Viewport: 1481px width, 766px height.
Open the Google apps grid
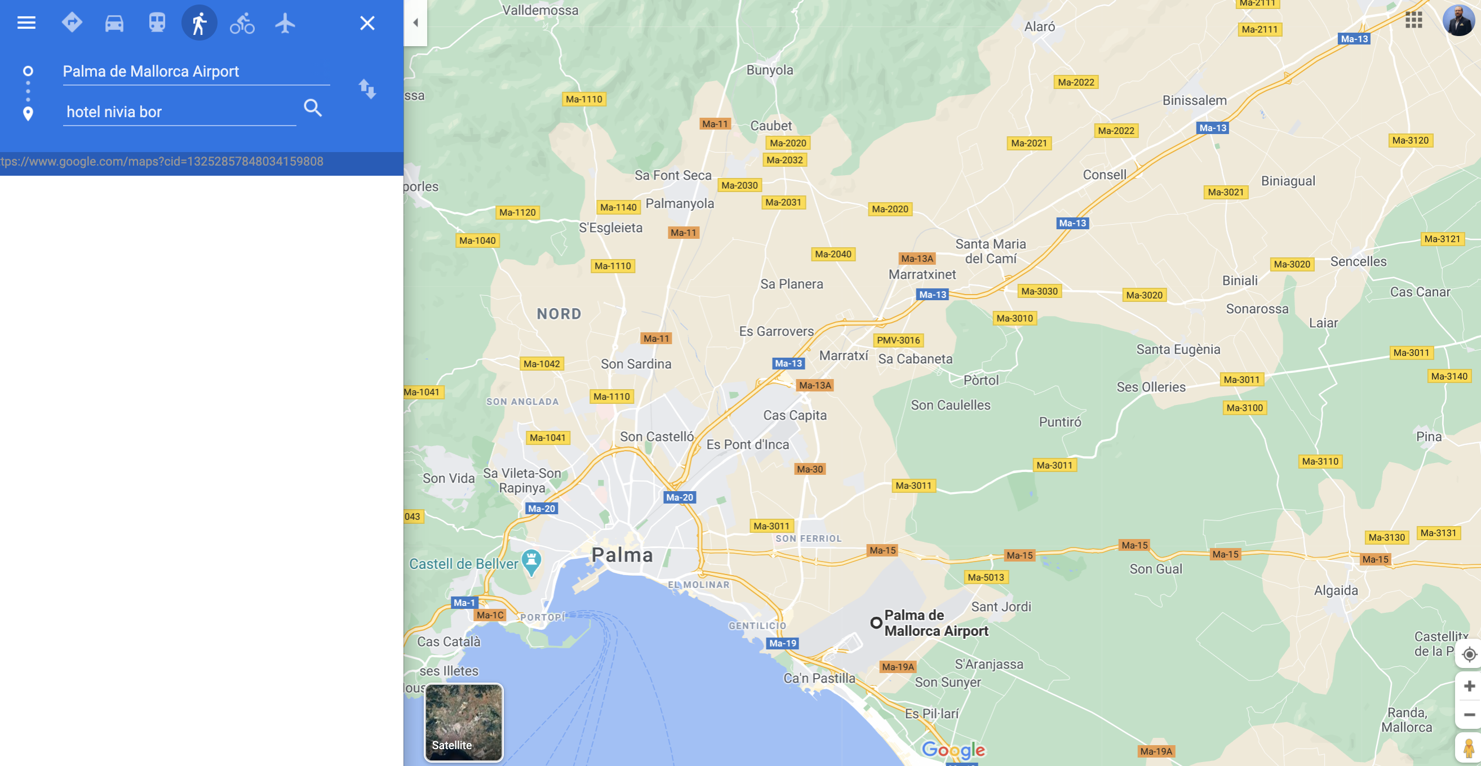click(x=1413, y=20)
